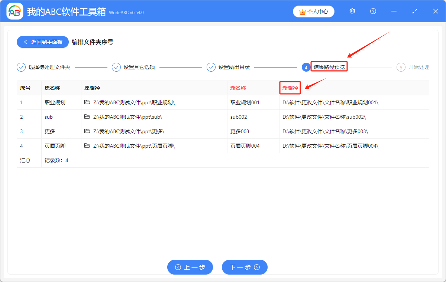
Task: Click the folder icon beside 更多 path
Action: 88,131
